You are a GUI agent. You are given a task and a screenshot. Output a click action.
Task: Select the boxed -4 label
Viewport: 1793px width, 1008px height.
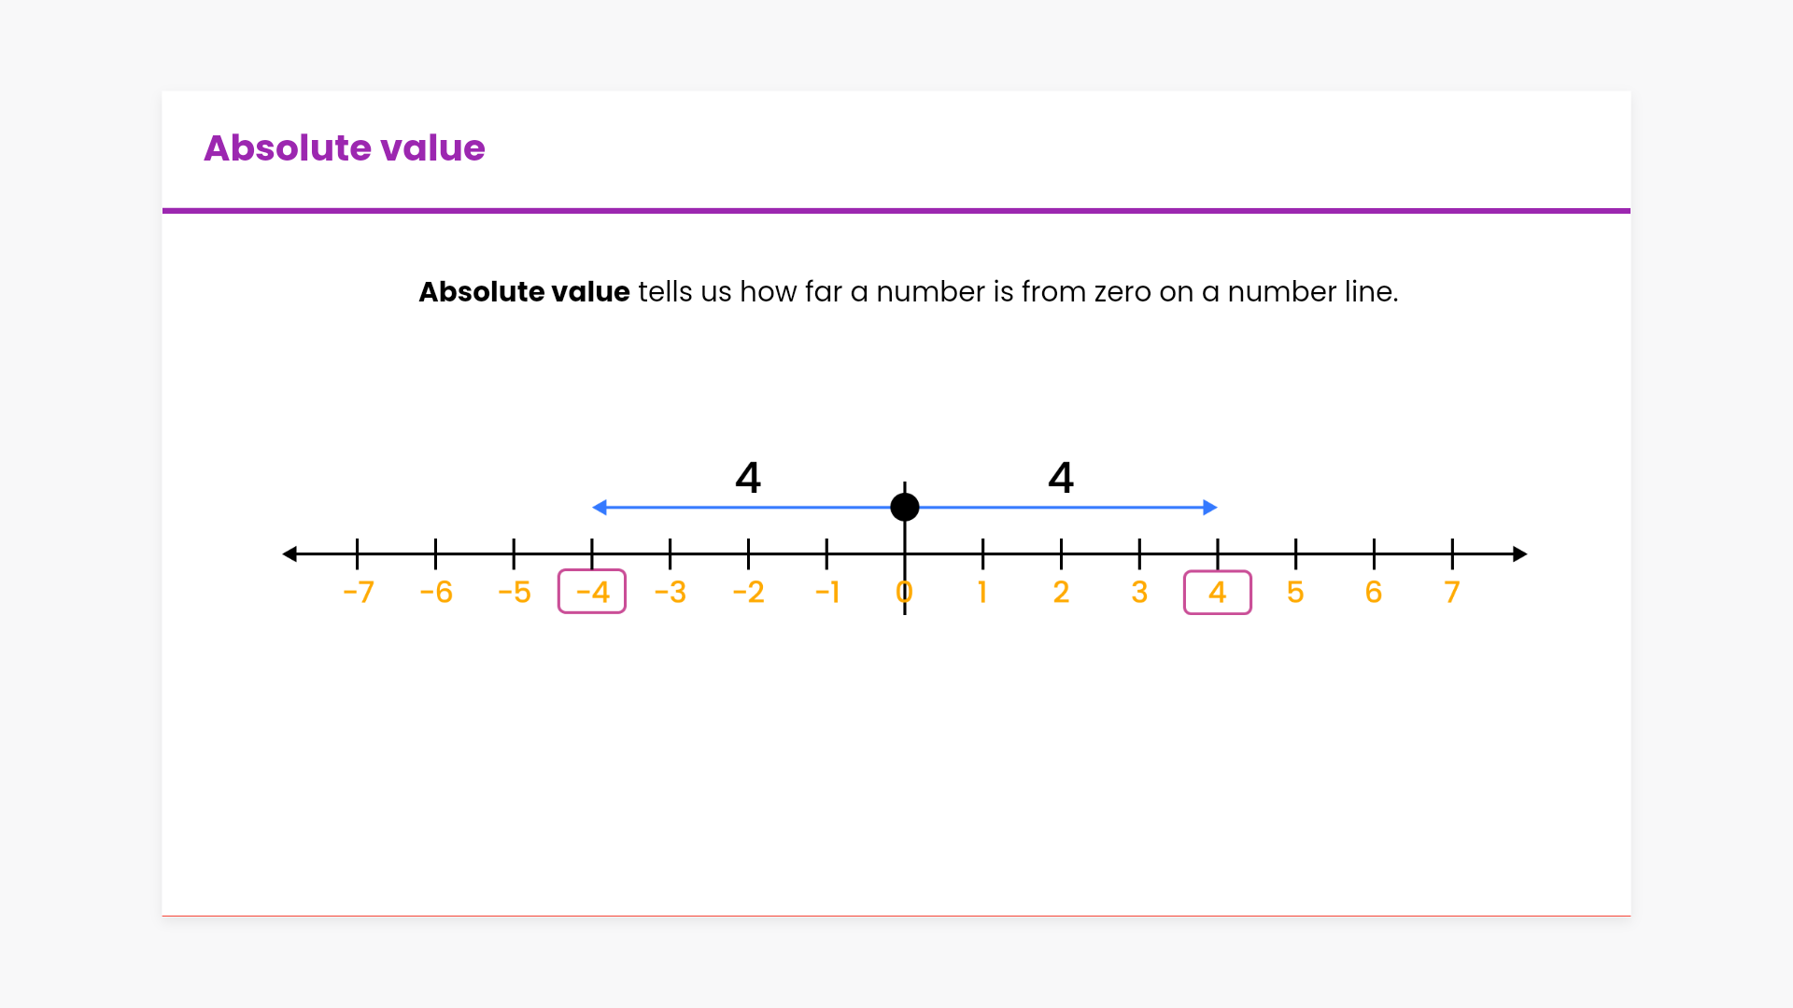(x=592, y=592)
